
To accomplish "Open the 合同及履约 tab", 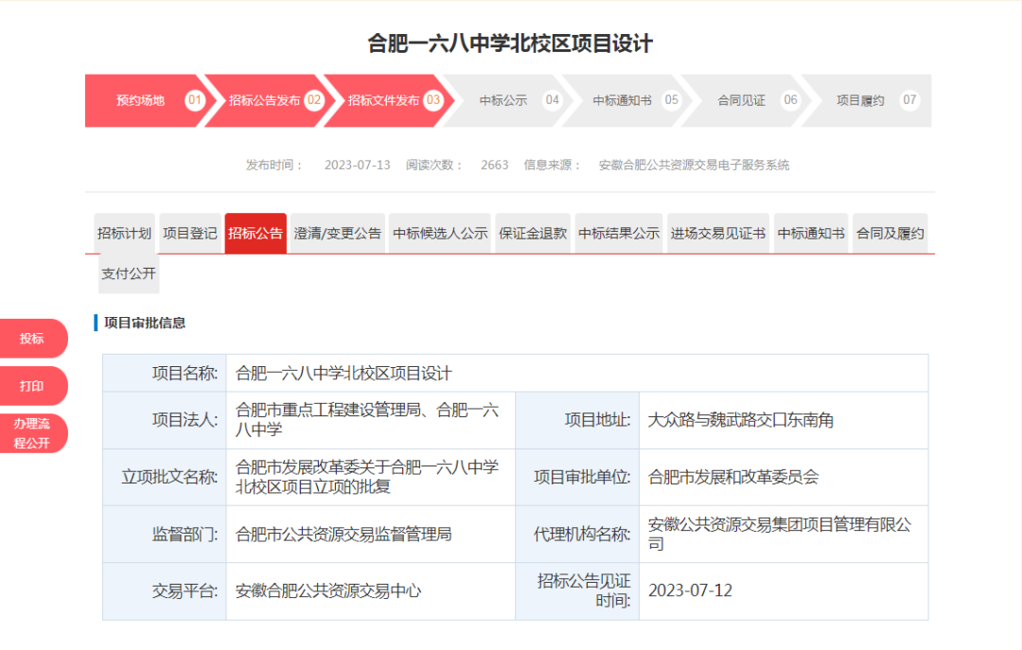I will point(890,234).
